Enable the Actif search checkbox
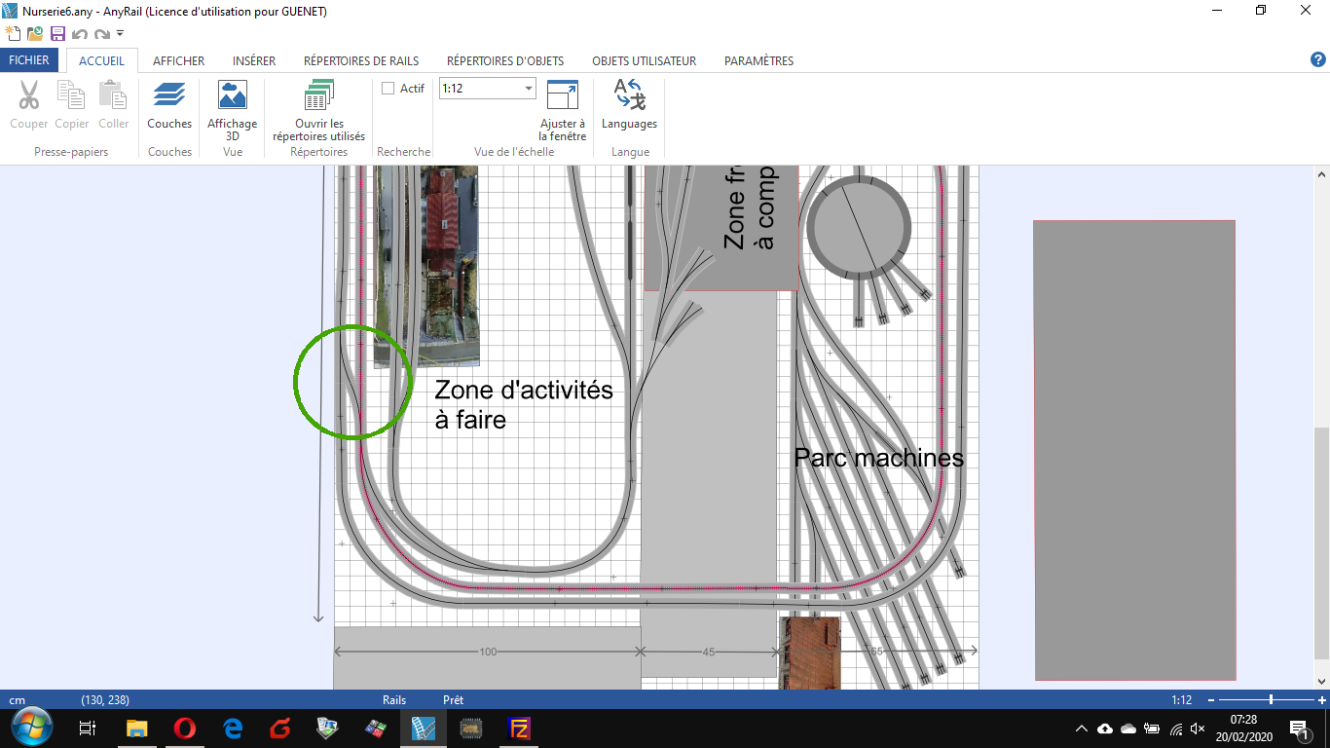Screen dimensions: 1330x748 pos(388,89)
